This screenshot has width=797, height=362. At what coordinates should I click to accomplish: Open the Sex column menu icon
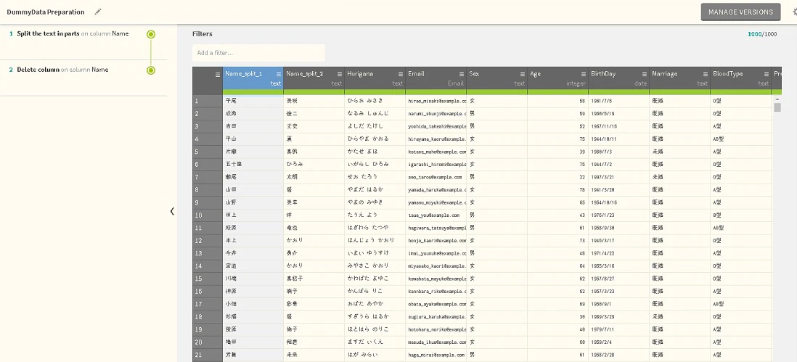click(523, 73)
